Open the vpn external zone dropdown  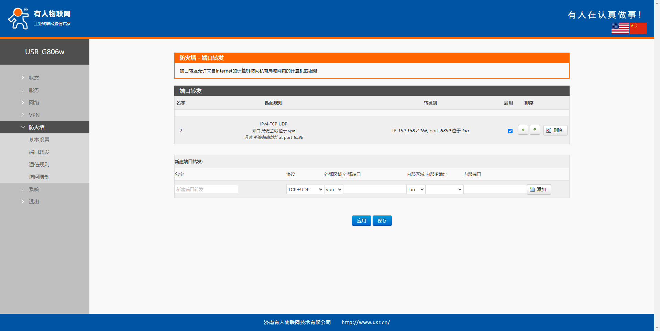click(333, 189)
